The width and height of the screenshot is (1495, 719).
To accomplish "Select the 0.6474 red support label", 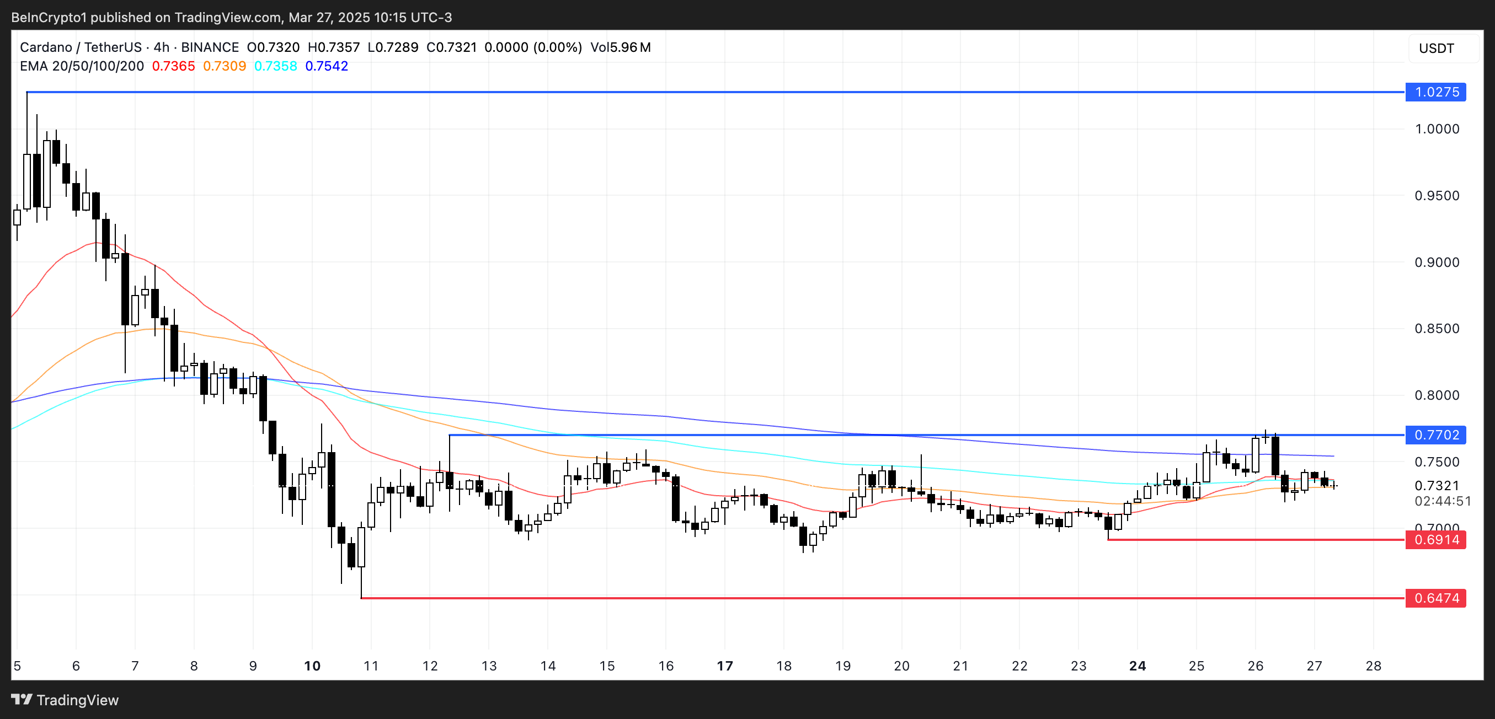I will 1435,598.
